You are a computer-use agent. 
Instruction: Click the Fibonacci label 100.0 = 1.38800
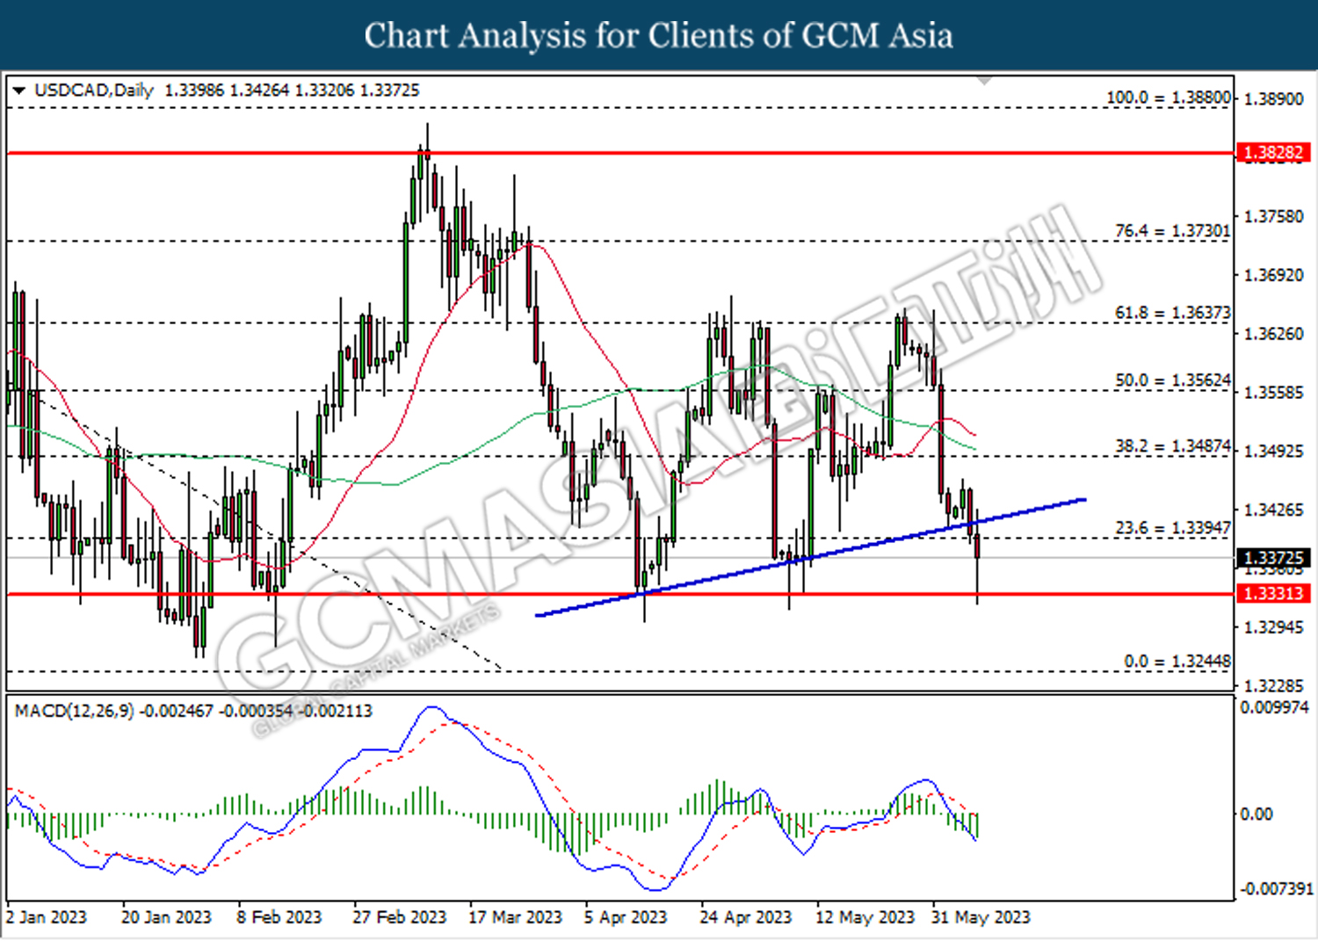pos(1168,98)
